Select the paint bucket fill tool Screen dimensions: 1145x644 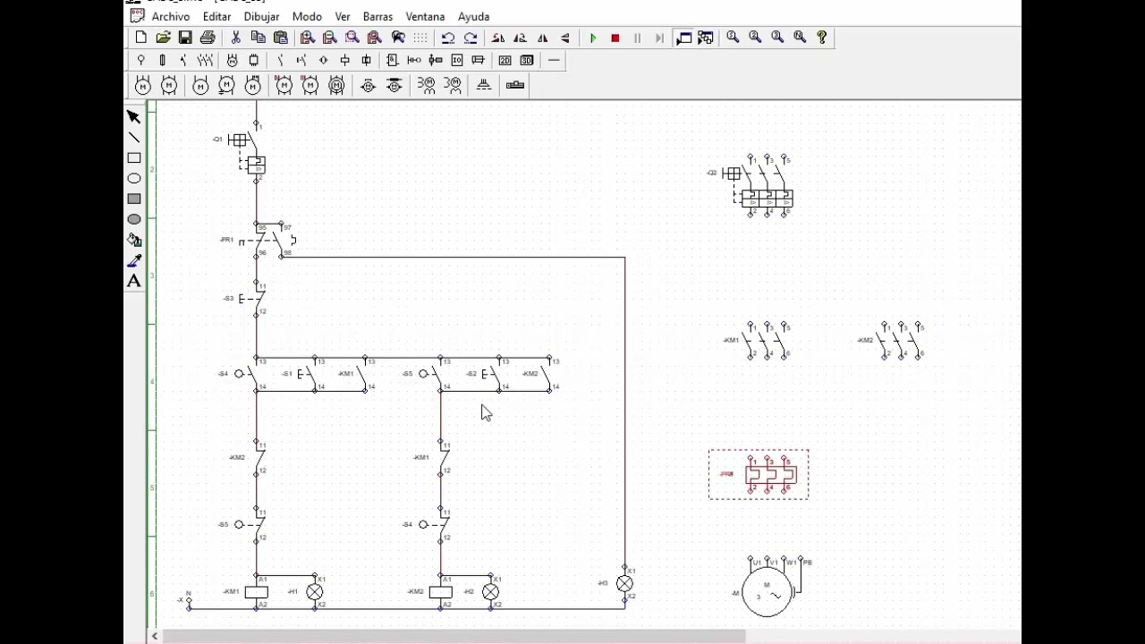(134, 240)
